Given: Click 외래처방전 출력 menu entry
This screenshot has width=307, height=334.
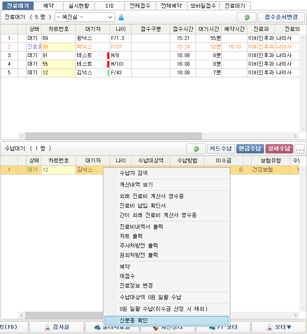Looking at the screenshot, I should 166,255.
